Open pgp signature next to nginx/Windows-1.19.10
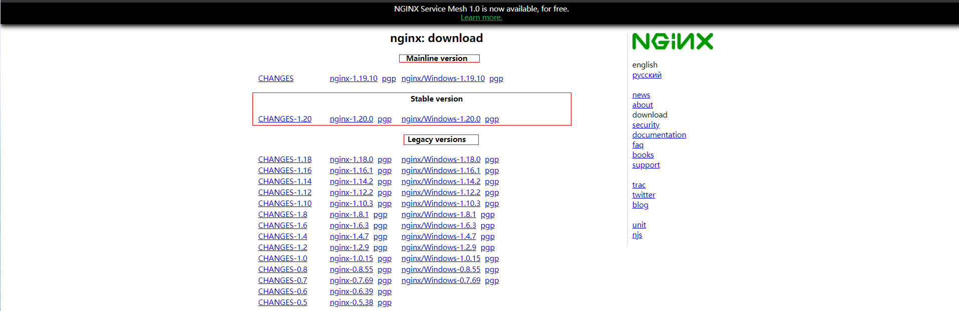This screenshot has height=311, width=959. click(496, 78)
